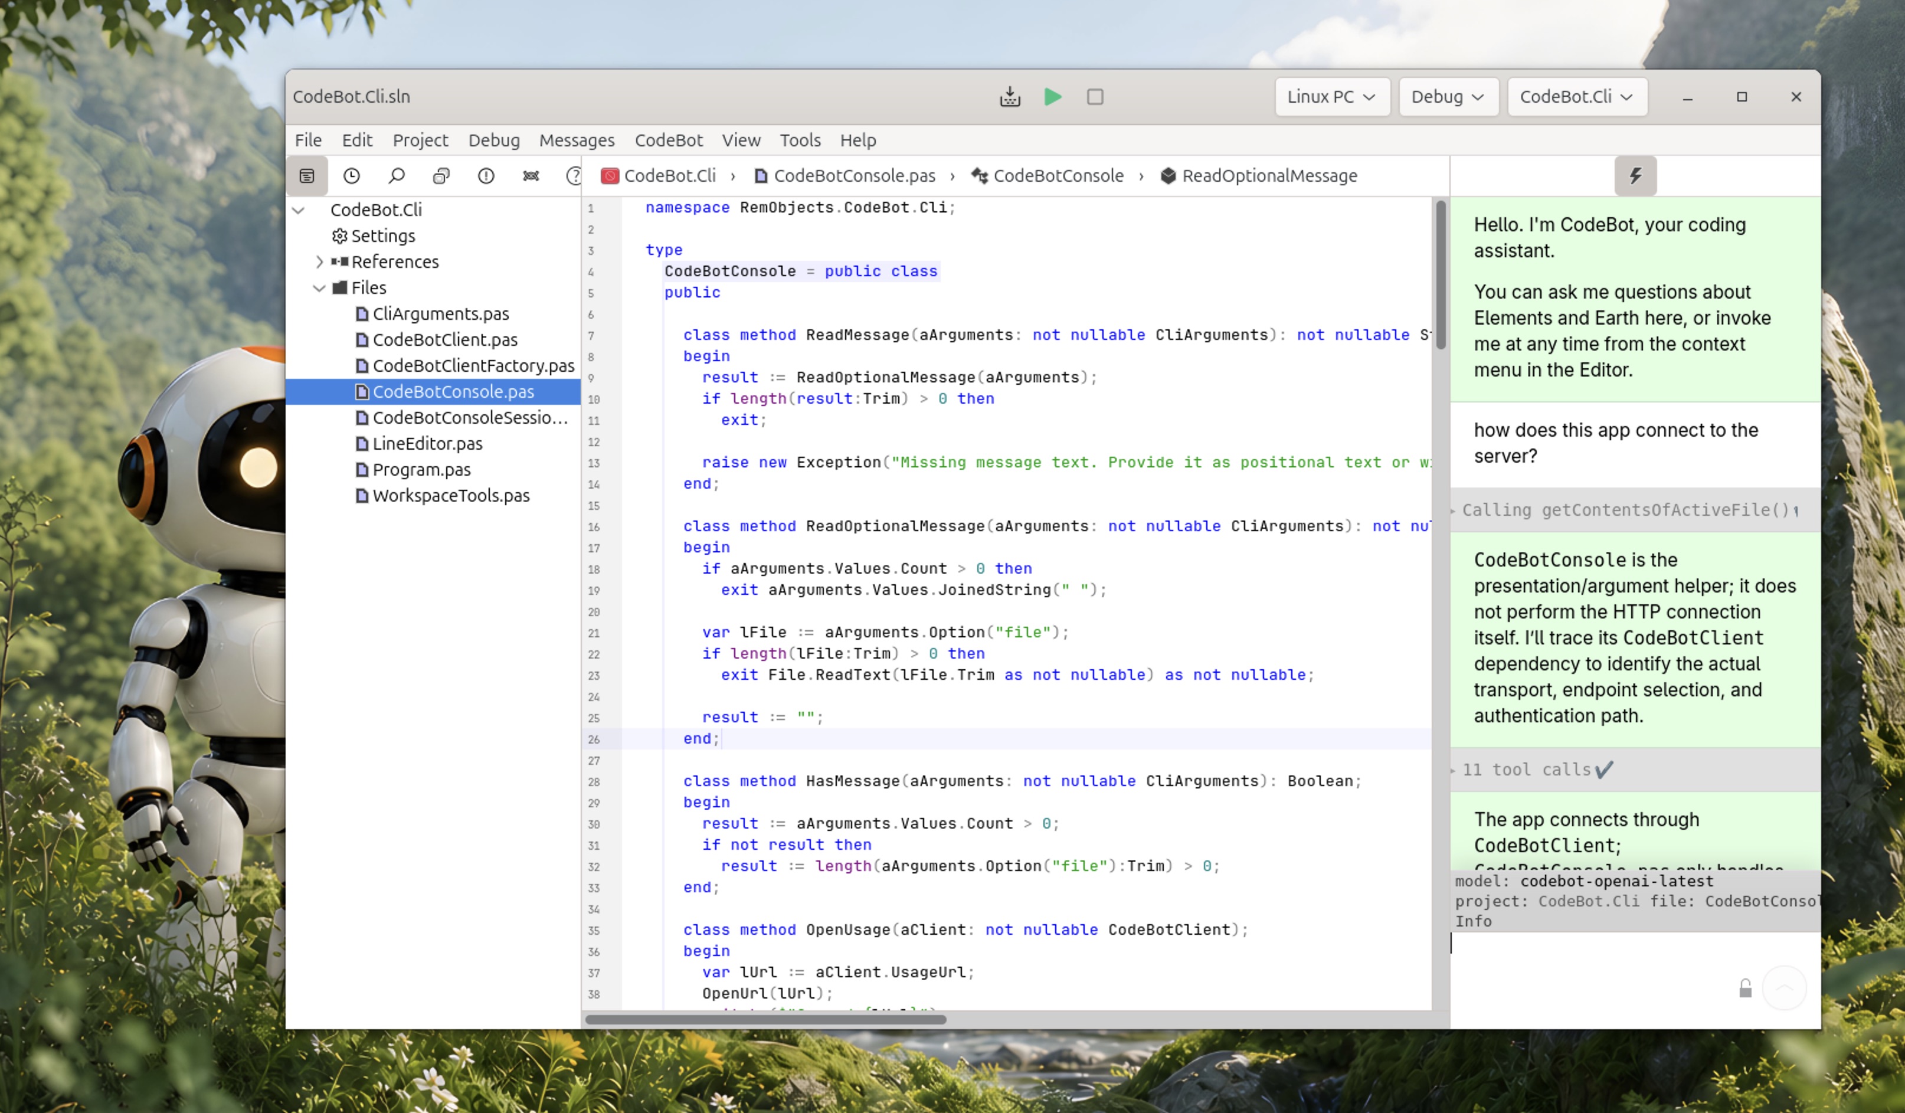Open LineEditor.pas in the tree
This screenshot has width=1905, height=1113.
point(427,444)
